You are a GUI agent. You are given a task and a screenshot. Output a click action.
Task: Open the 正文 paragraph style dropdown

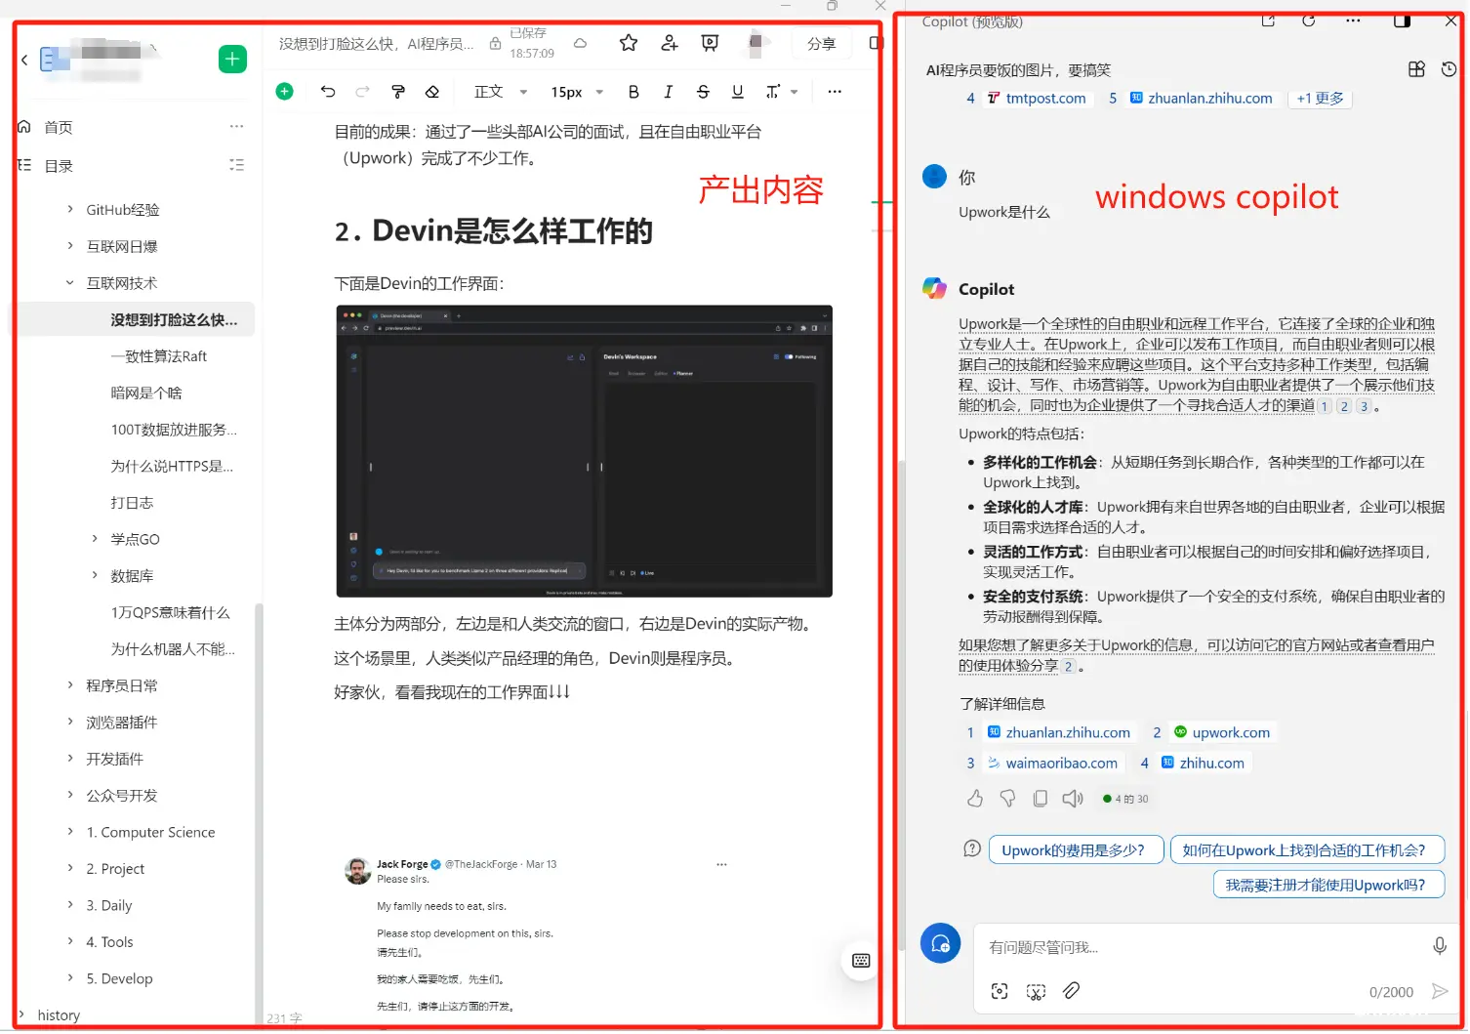click(x=501, y=92)
